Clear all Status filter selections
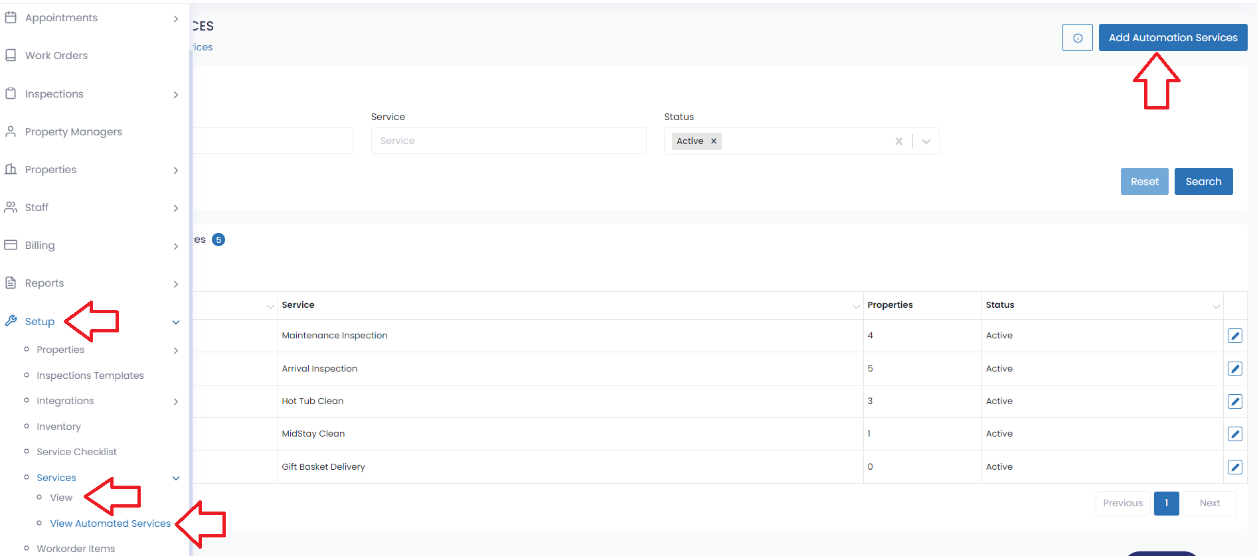Viewport: 1257px width, 556px height. click(x=898, y=141)
